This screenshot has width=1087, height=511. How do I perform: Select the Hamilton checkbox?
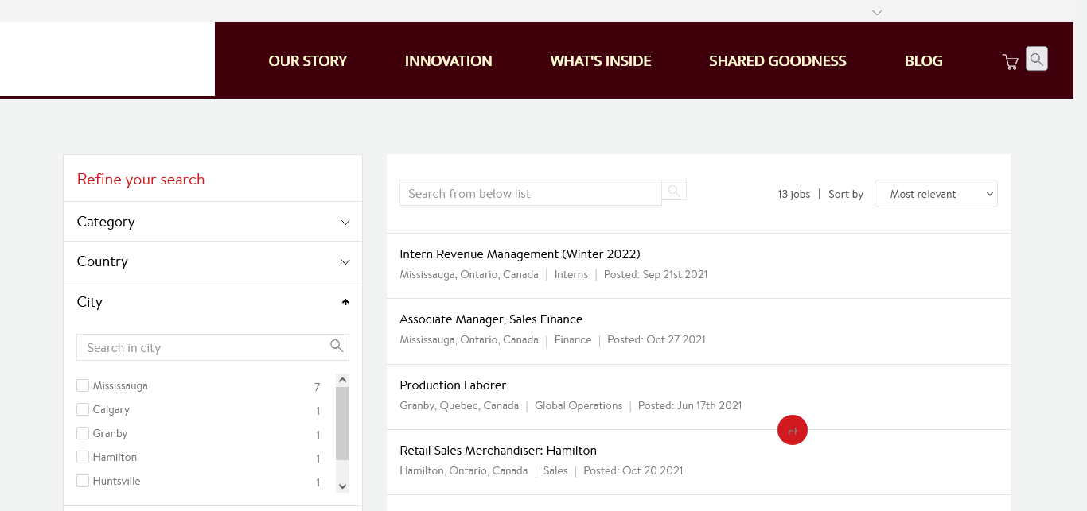tap(83, 457)
